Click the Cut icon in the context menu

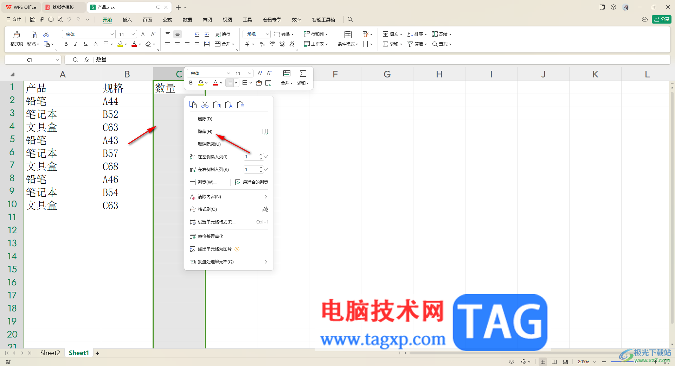coord(205,105)
